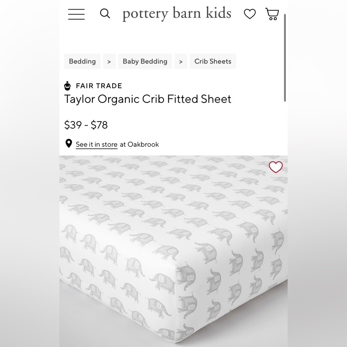Select the Baby Bedding breadcrumb
The height and width of the screenshot is (347, 347).
[145, 61]
